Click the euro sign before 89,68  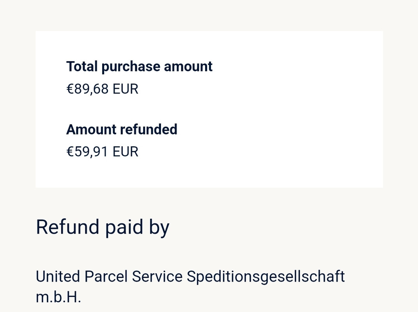click(70, 89)
